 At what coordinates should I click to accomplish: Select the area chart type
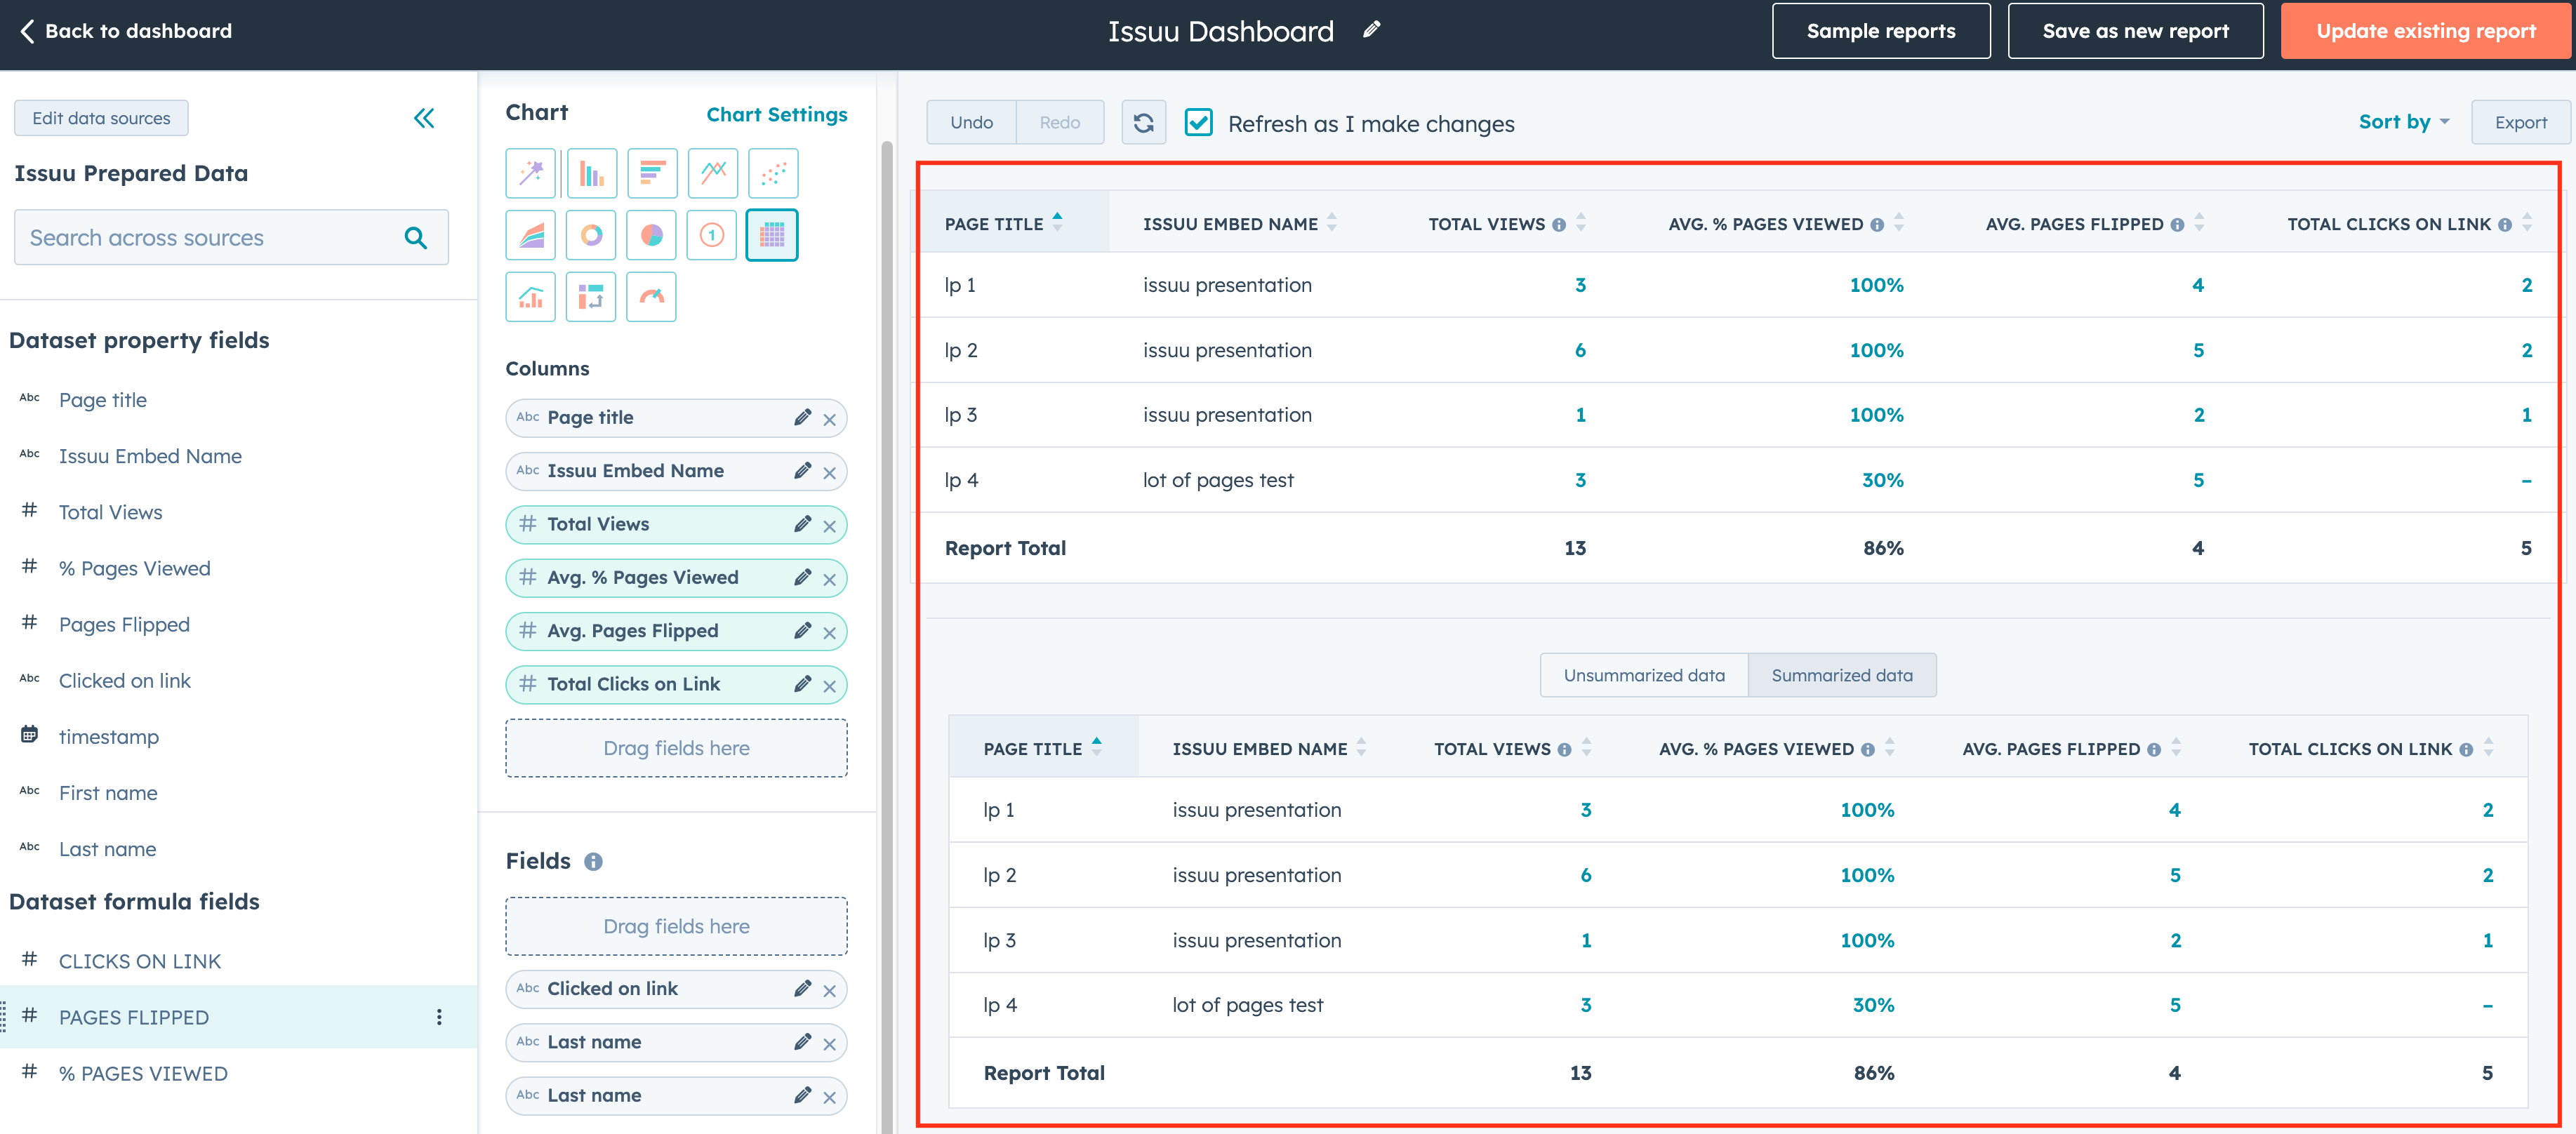coord(530,235)
